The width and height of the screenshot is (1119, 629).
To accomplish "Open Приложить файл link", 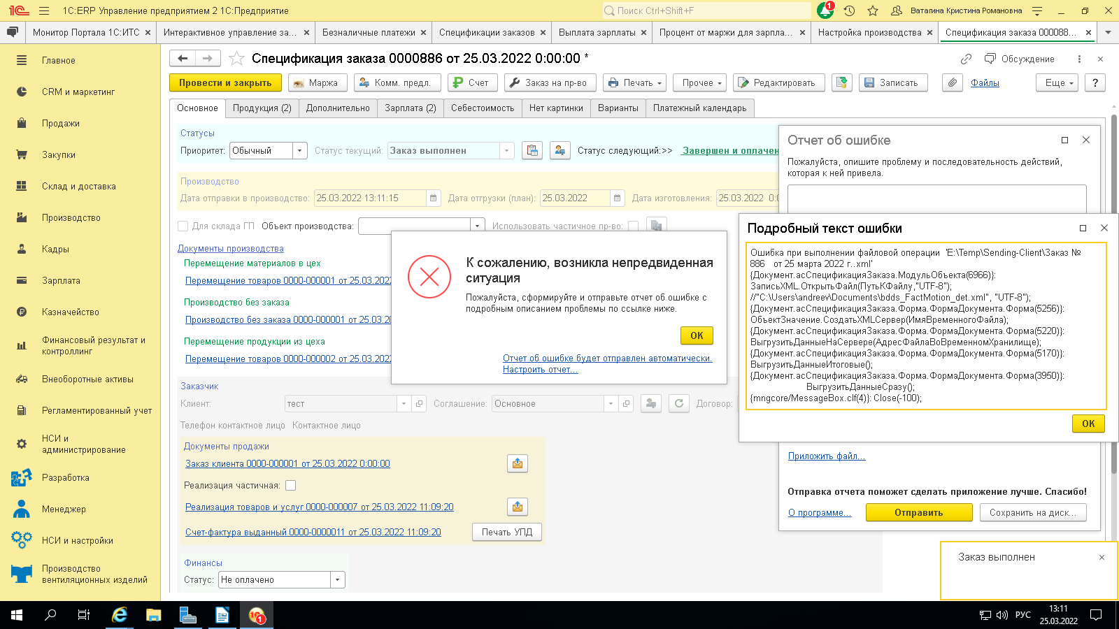I will click(827, 456).
